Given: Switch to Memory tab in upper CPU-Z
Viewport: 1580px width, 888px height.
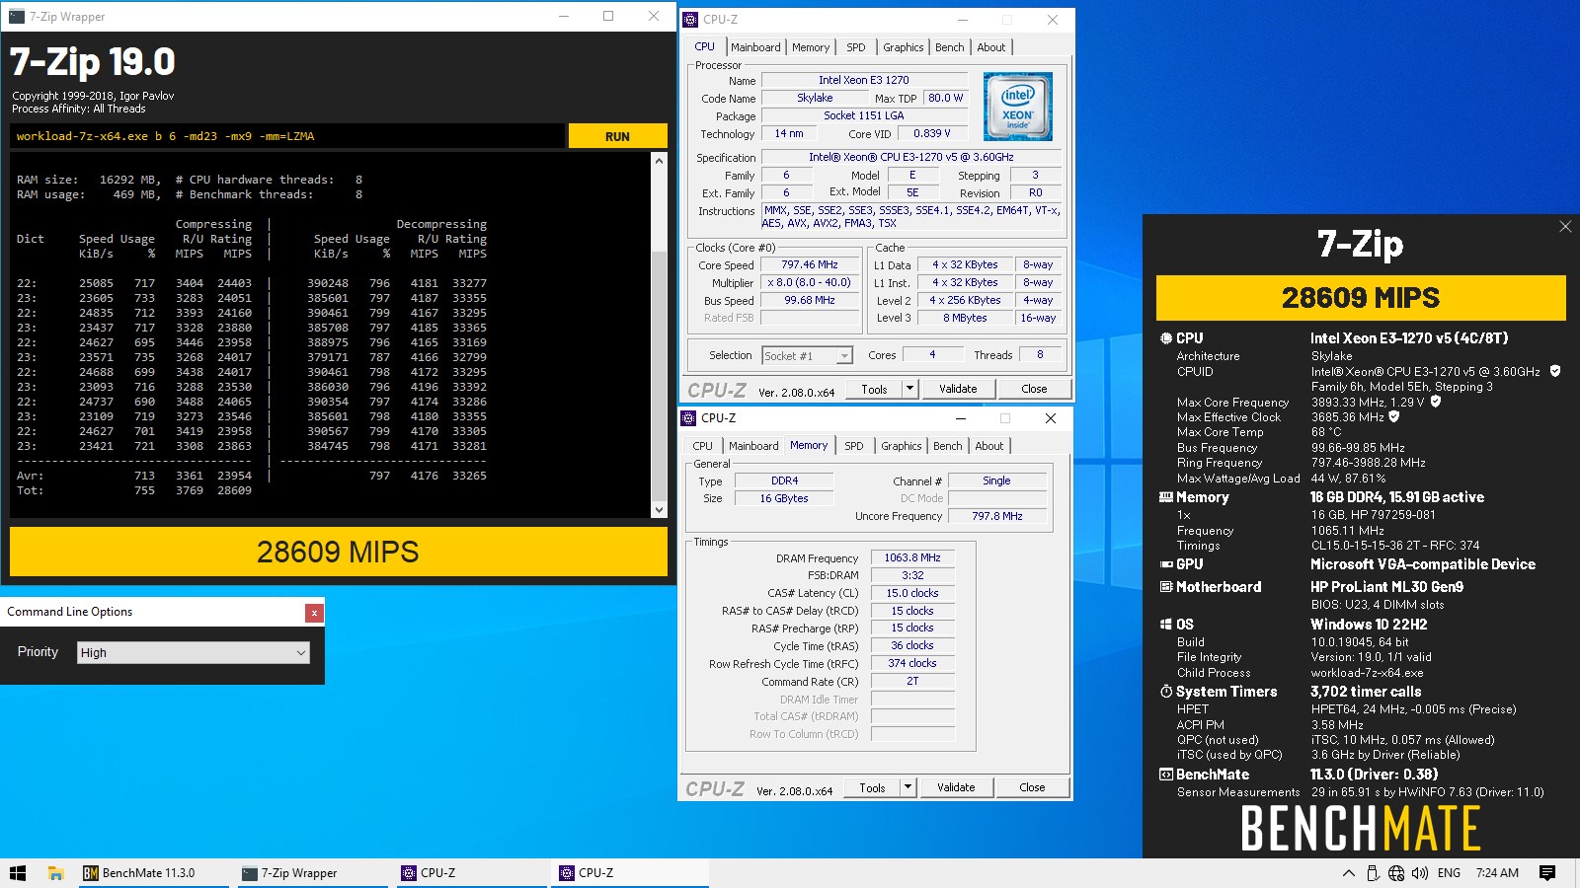Looking at the screenshot, I should click(811, 47).
